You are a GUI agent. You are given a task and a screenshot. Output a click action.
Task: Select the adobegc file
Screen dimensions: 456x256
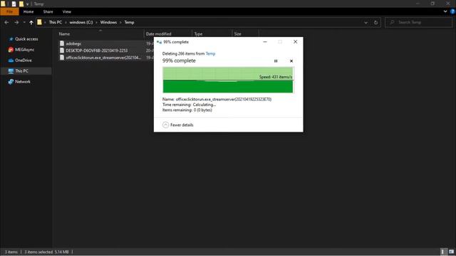pos(73,43)
